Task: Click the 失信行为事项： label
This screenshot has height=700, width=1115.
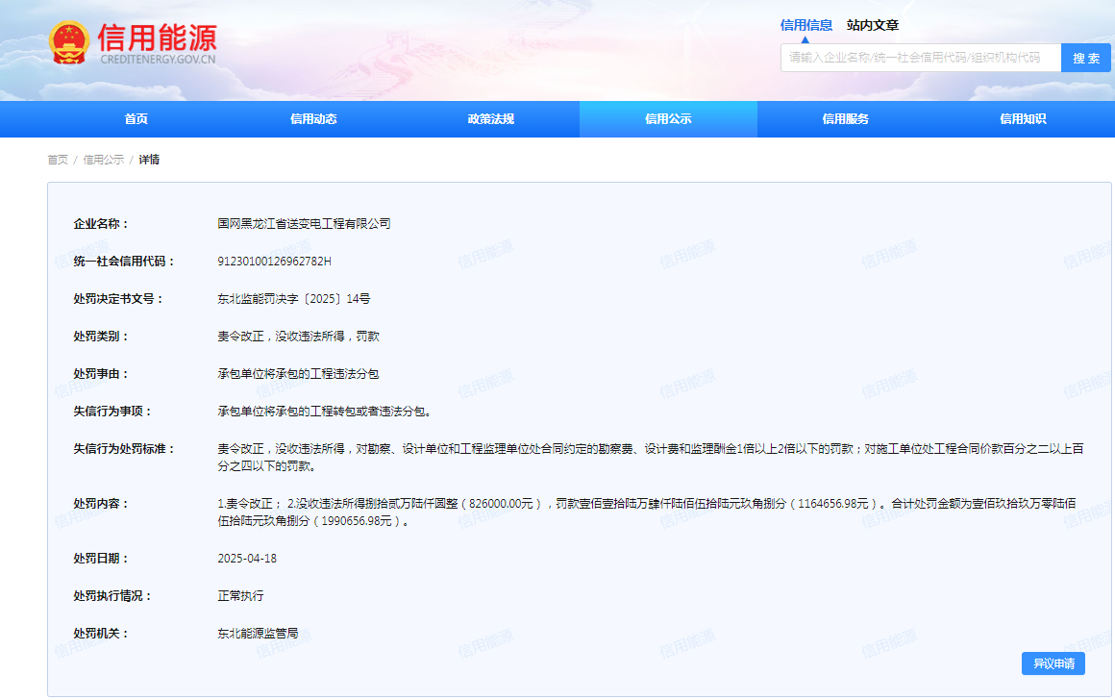Action: point(113,412)
